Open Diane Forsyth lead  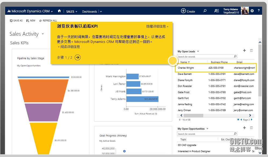(x=185, y=80)
